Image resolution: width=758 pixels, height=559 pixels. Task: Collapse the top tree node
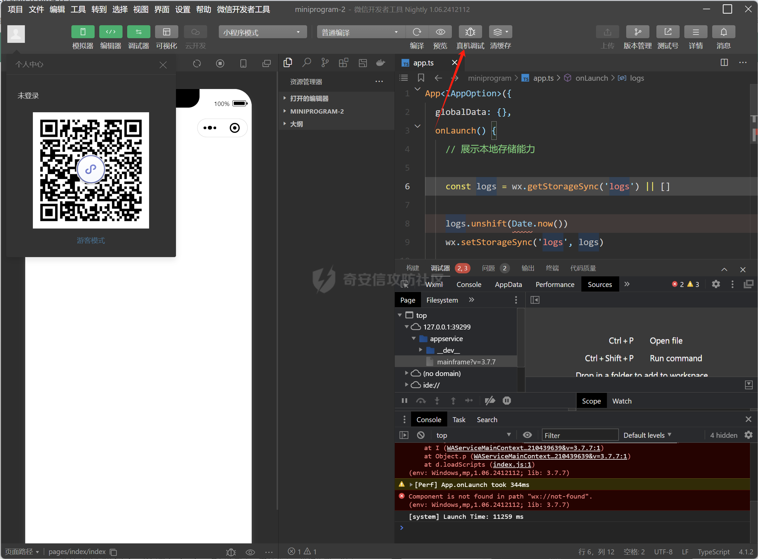(399, 315)
